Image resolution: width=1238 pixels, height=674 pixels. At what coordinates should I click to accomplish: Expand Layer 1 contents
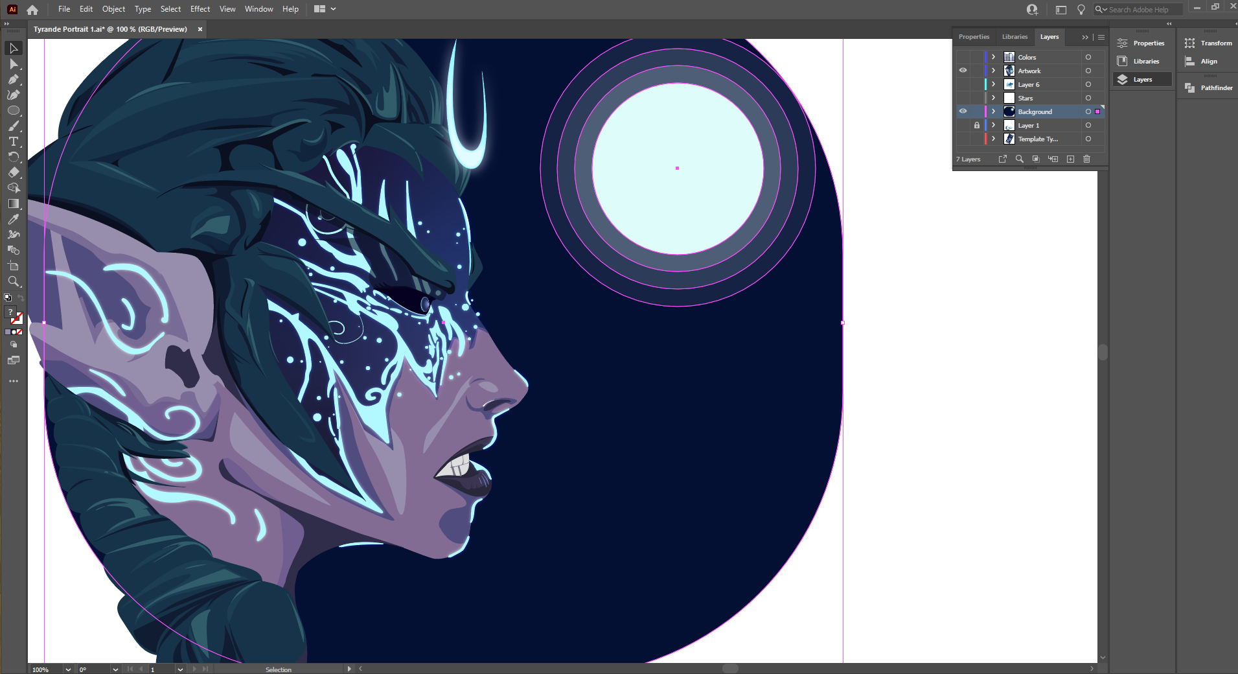point(993,125)
